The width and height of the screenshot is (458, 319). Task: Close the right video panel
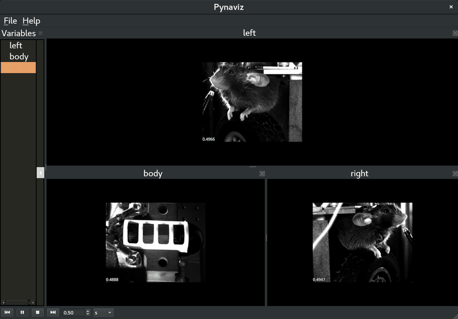pos(455,174)
